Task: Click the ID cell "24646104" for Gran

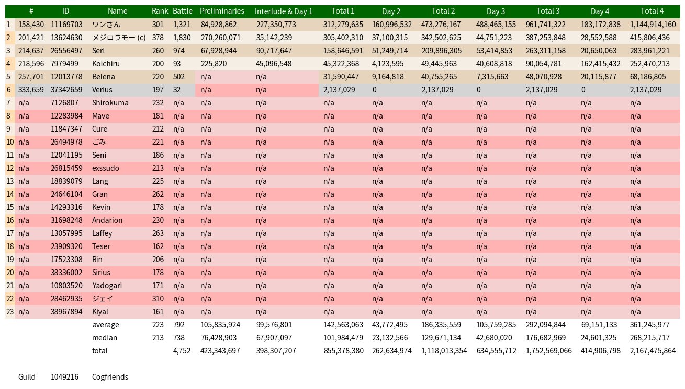Action: pos(66,194)
